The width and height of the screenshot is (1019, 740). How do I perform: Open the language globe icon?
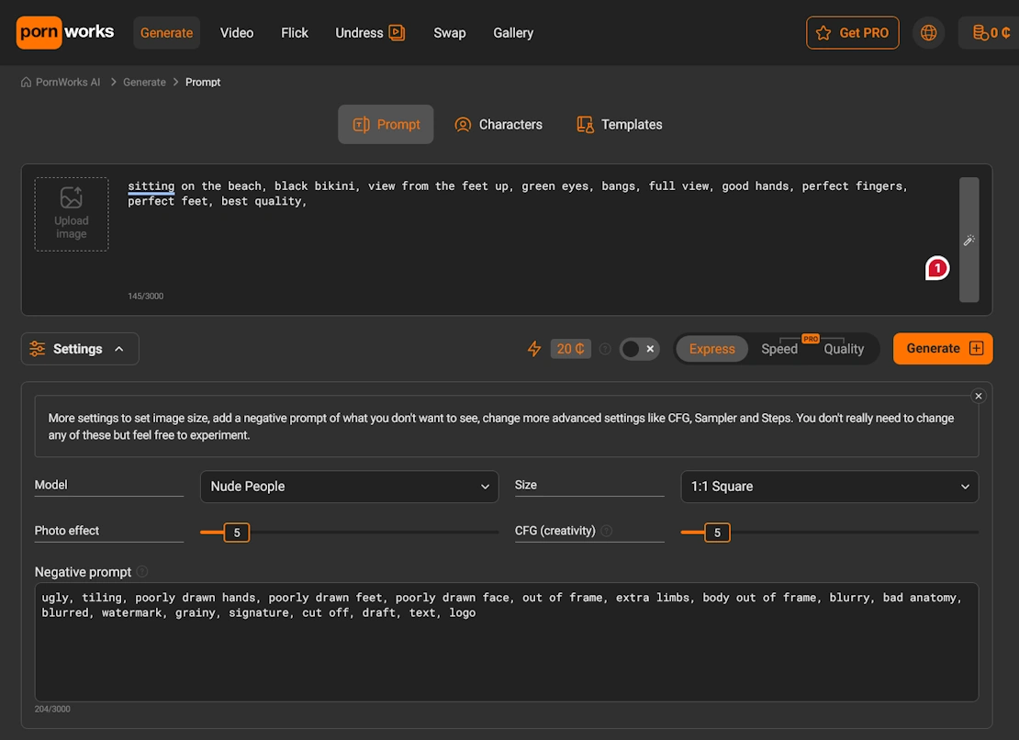point(928,33)
